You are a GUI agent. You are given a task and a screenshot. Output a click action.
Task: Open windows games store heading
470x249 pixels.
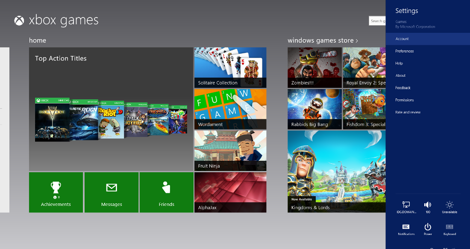pos(320,41)
